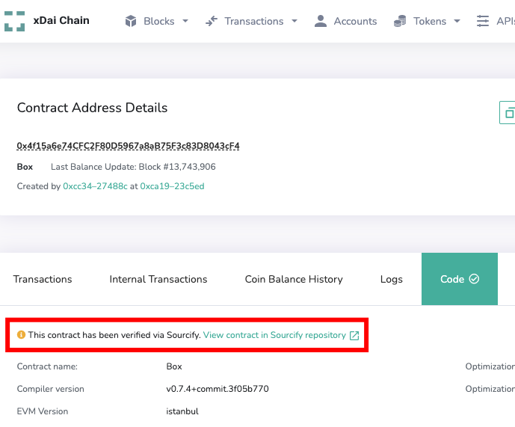515x427 pixels.
Task: Open the Coin Balance History tab
Action: coord(294,279)
